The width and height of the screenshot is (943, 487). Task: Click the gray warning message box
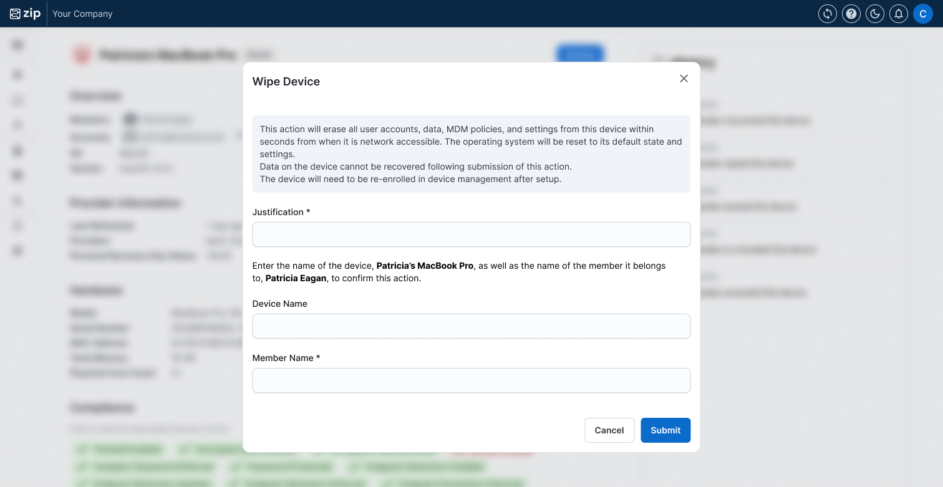[471, 154]
